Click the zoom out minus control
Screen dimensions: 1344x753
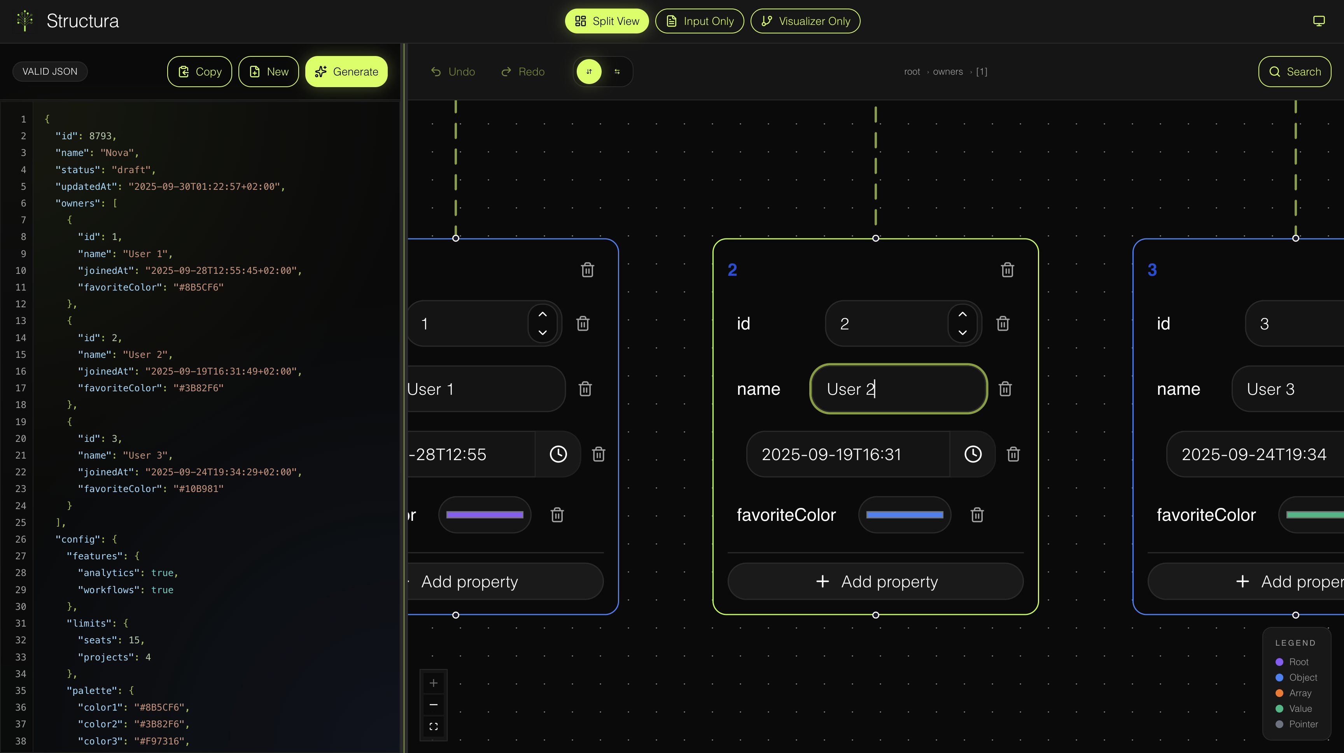point(433,704)
